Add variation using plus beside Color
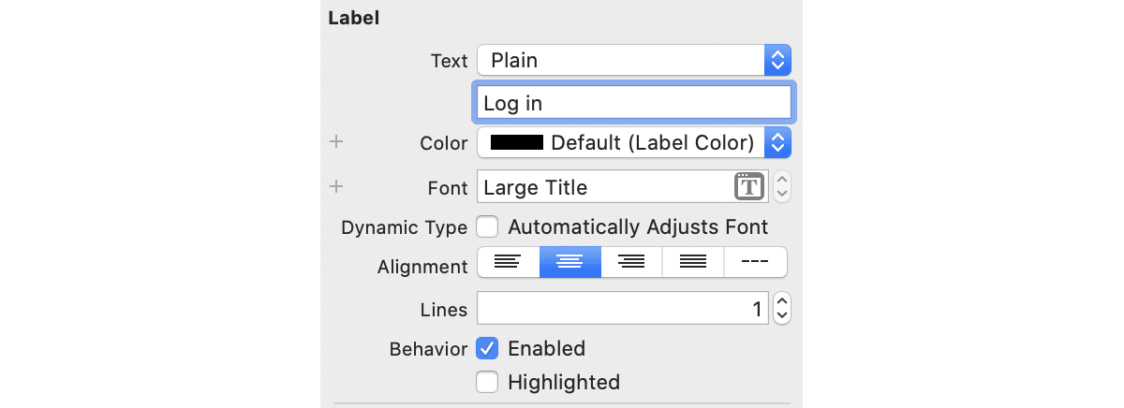The width and height of the screenshot is (1124, 408). (337, 142)
